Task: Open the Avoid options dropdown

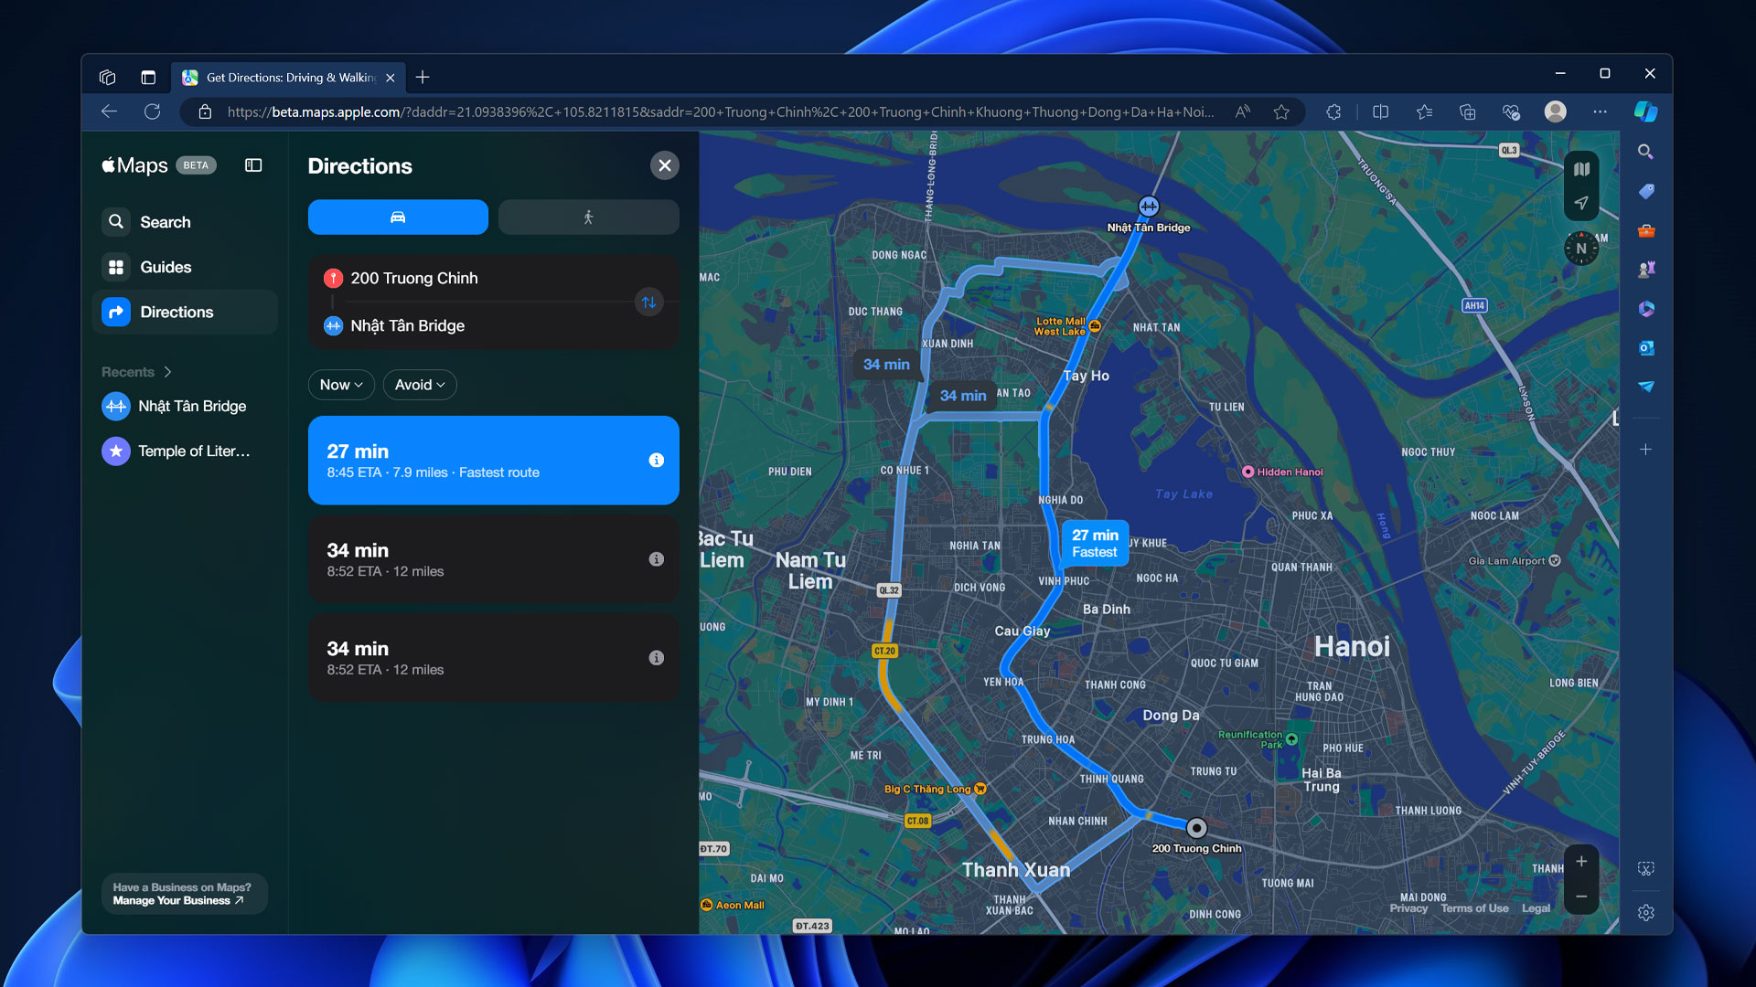Action: pyautogui.click(x=420, y=385)
